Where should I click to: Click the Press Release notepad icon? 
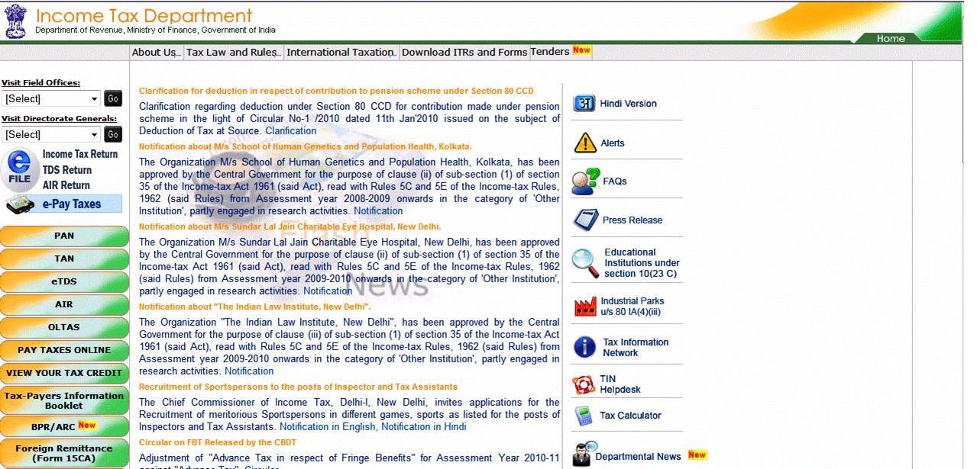585,220
